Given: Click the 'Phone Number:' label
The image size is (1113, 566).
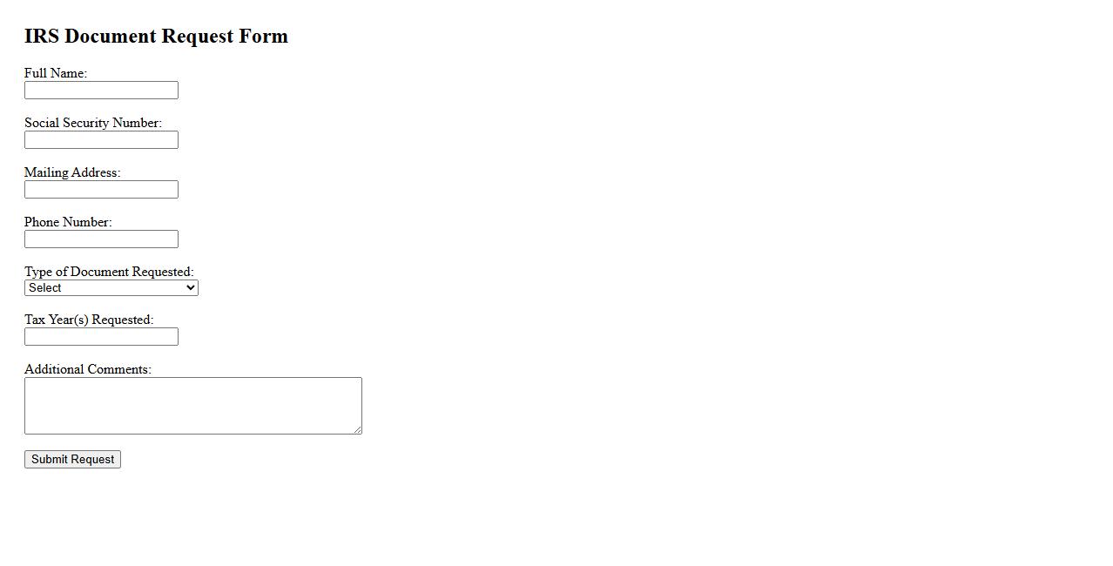Looking at the screenshot, I should 68,222.
